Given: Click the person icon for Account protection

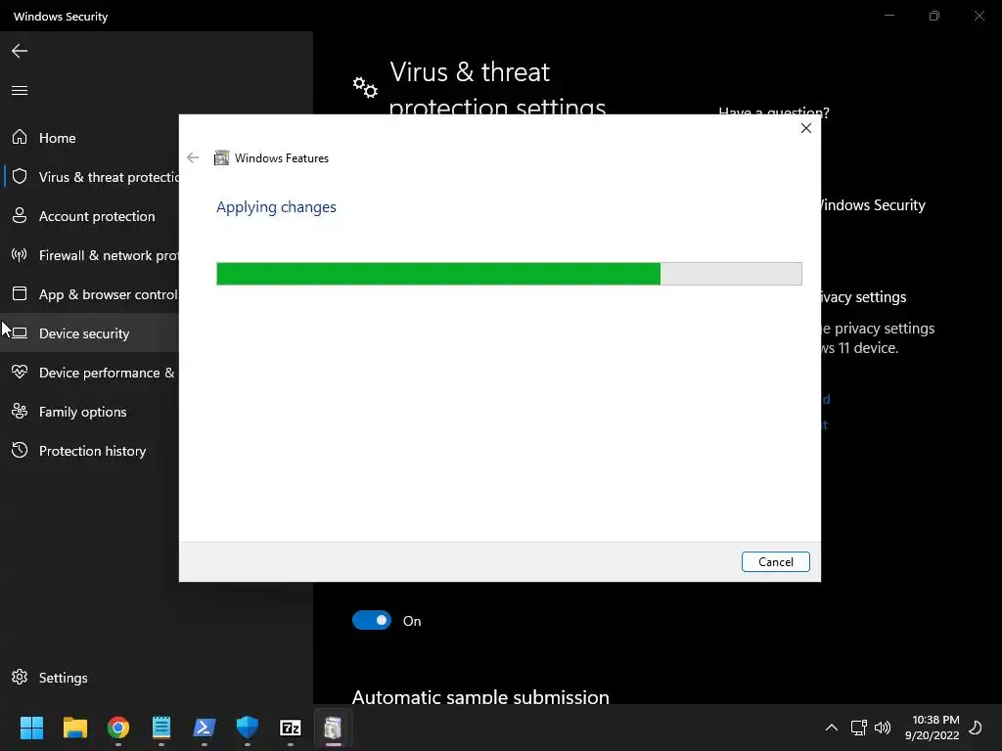Looking at the screenshot, I should (x=20, y=215).
